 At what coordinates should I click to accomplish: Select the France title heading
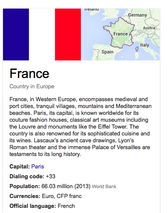coord(30,74)
